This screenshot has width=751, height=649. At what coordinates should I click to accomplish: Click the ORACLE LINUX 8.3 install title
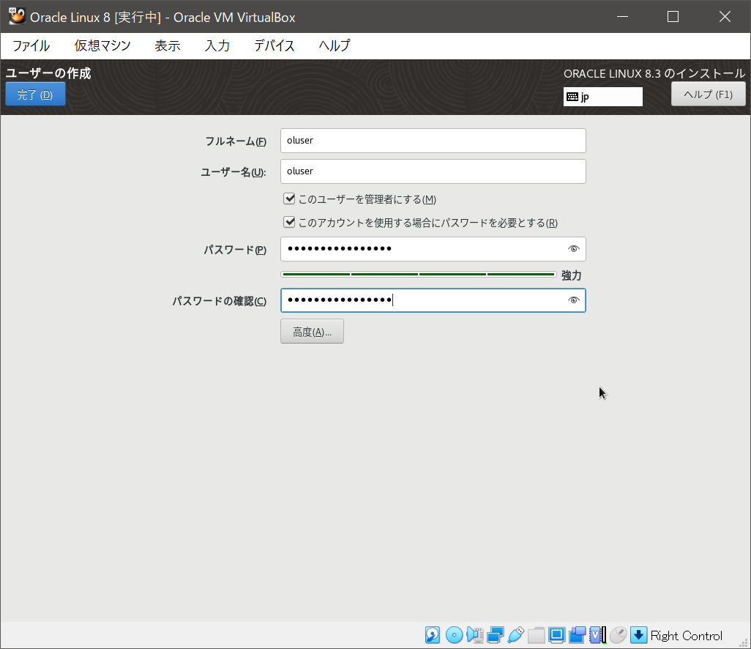coord(654,73)
